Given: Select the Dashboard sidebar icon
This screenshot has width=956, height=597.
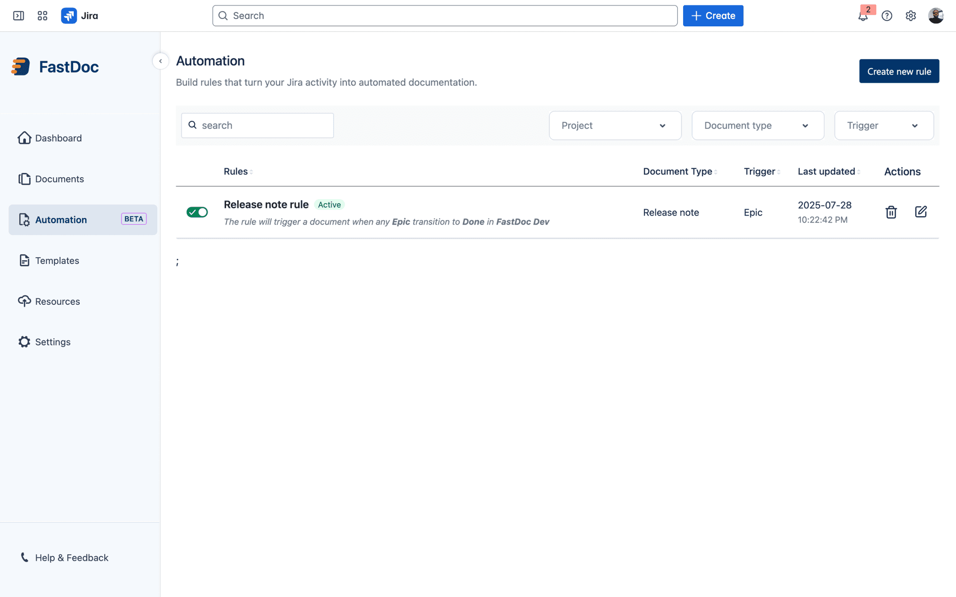Looking at the screenshot, I should coord(24,138).
